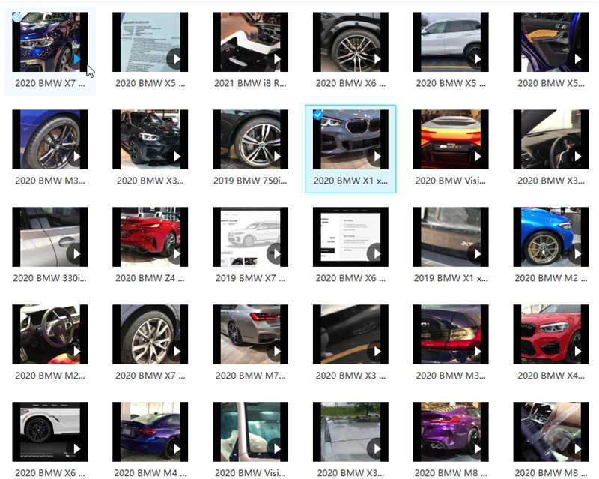The height and width of the screenshot is (479, 599).
Task: Click the 2021 BMW i8 file name
Action: click(251, 83)
